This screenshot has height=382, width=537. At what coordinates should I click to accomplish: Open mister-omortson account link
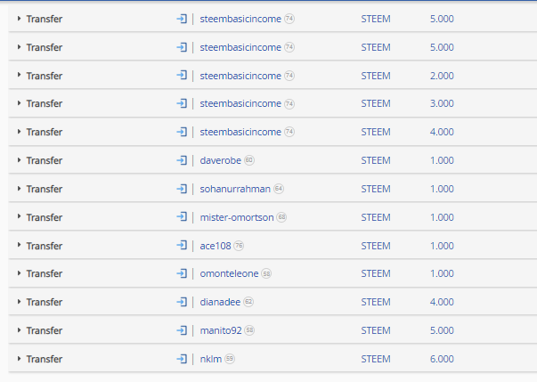(x=237, y=217)
